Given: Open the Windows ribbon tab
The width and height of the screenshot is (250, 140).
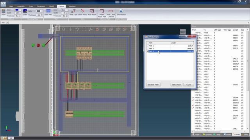Looking at the screenshot, I should [x=72, y=6].
